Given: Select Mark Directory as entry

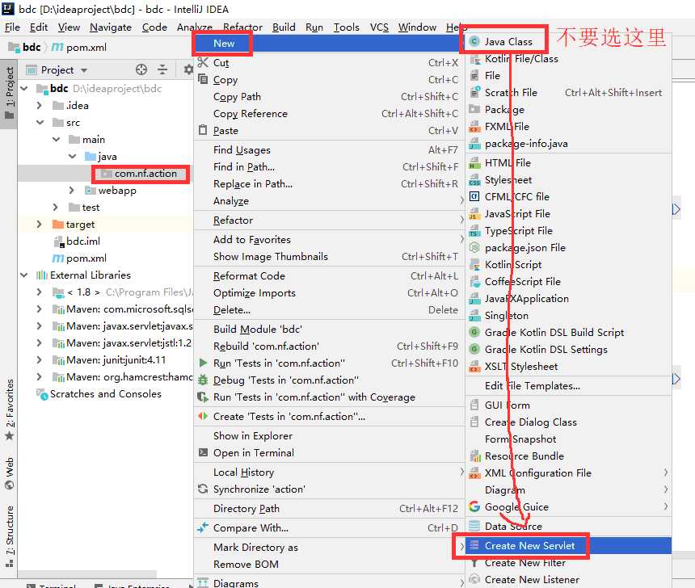Looking at the screenshot, I should 328,547.
